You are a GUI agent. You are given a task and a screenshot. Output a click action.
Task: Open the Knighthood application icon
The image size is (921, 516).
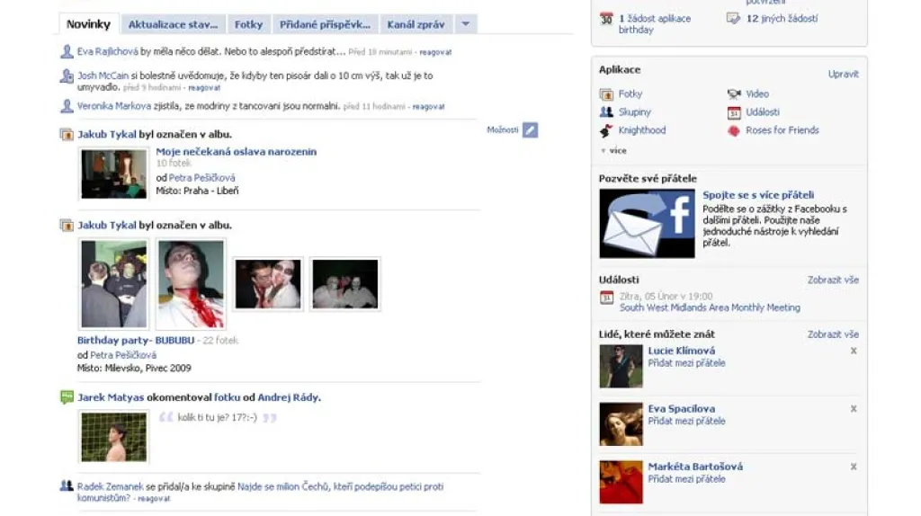[606, 130]
